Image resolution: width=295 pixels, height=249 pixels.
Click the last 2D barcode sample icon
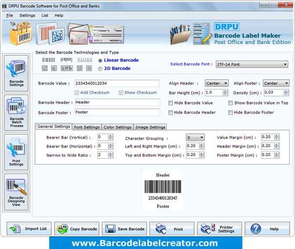coord(89,68)
